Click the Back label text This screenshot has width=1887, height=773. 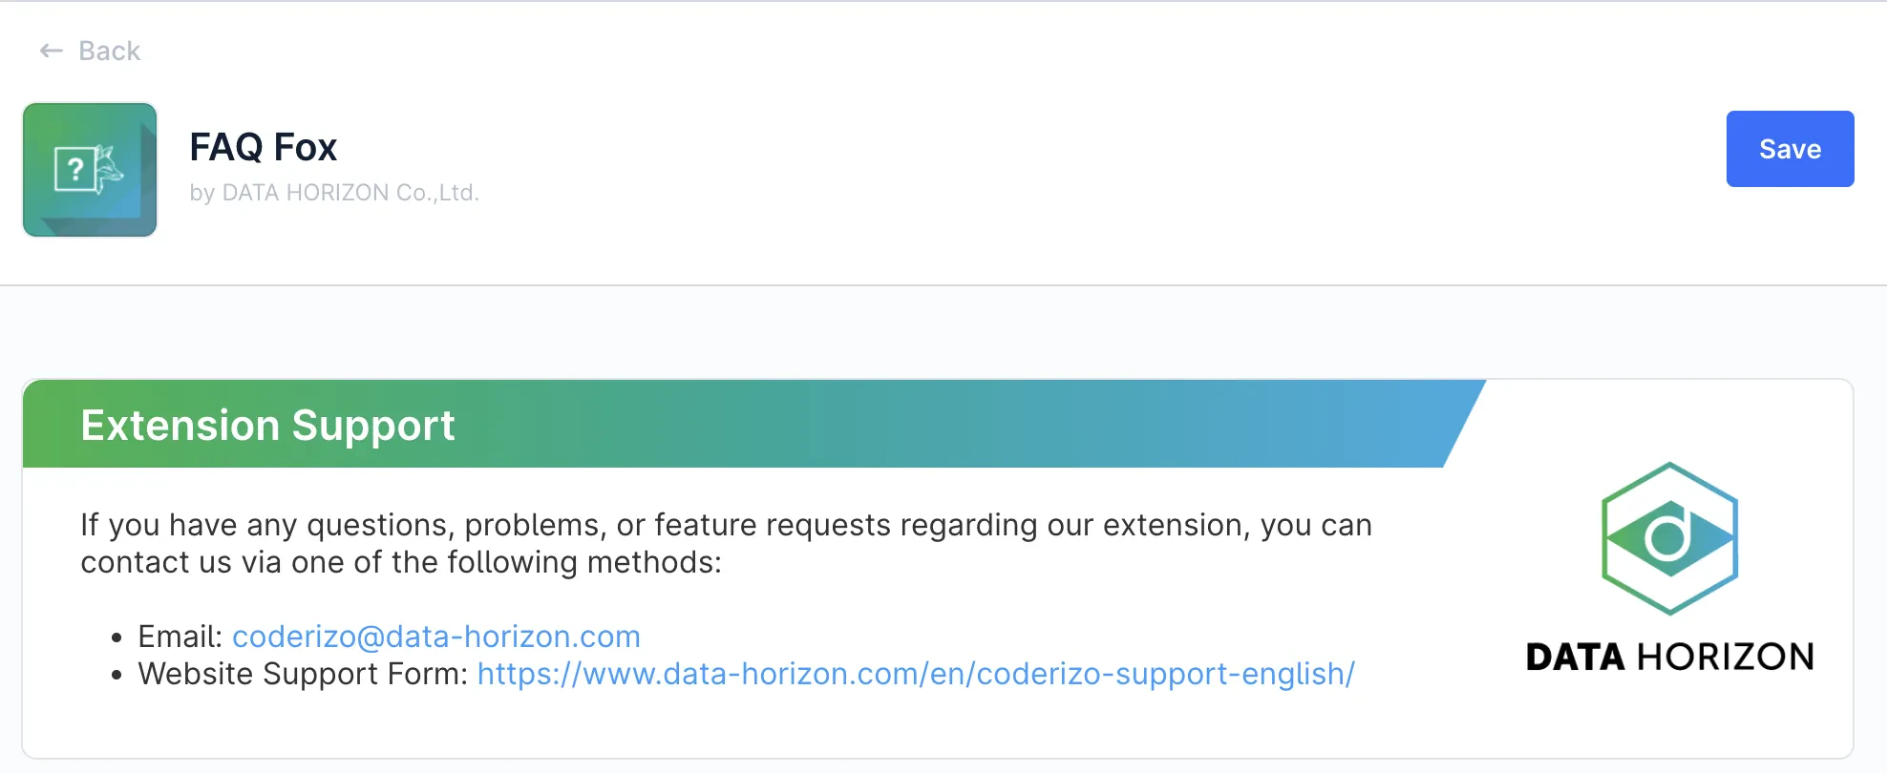(x=109, y=51)
